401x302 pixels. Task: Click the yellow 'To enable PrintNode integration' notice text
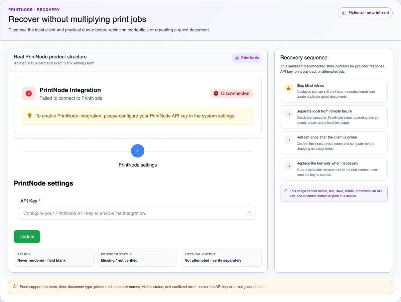[136, 116]
